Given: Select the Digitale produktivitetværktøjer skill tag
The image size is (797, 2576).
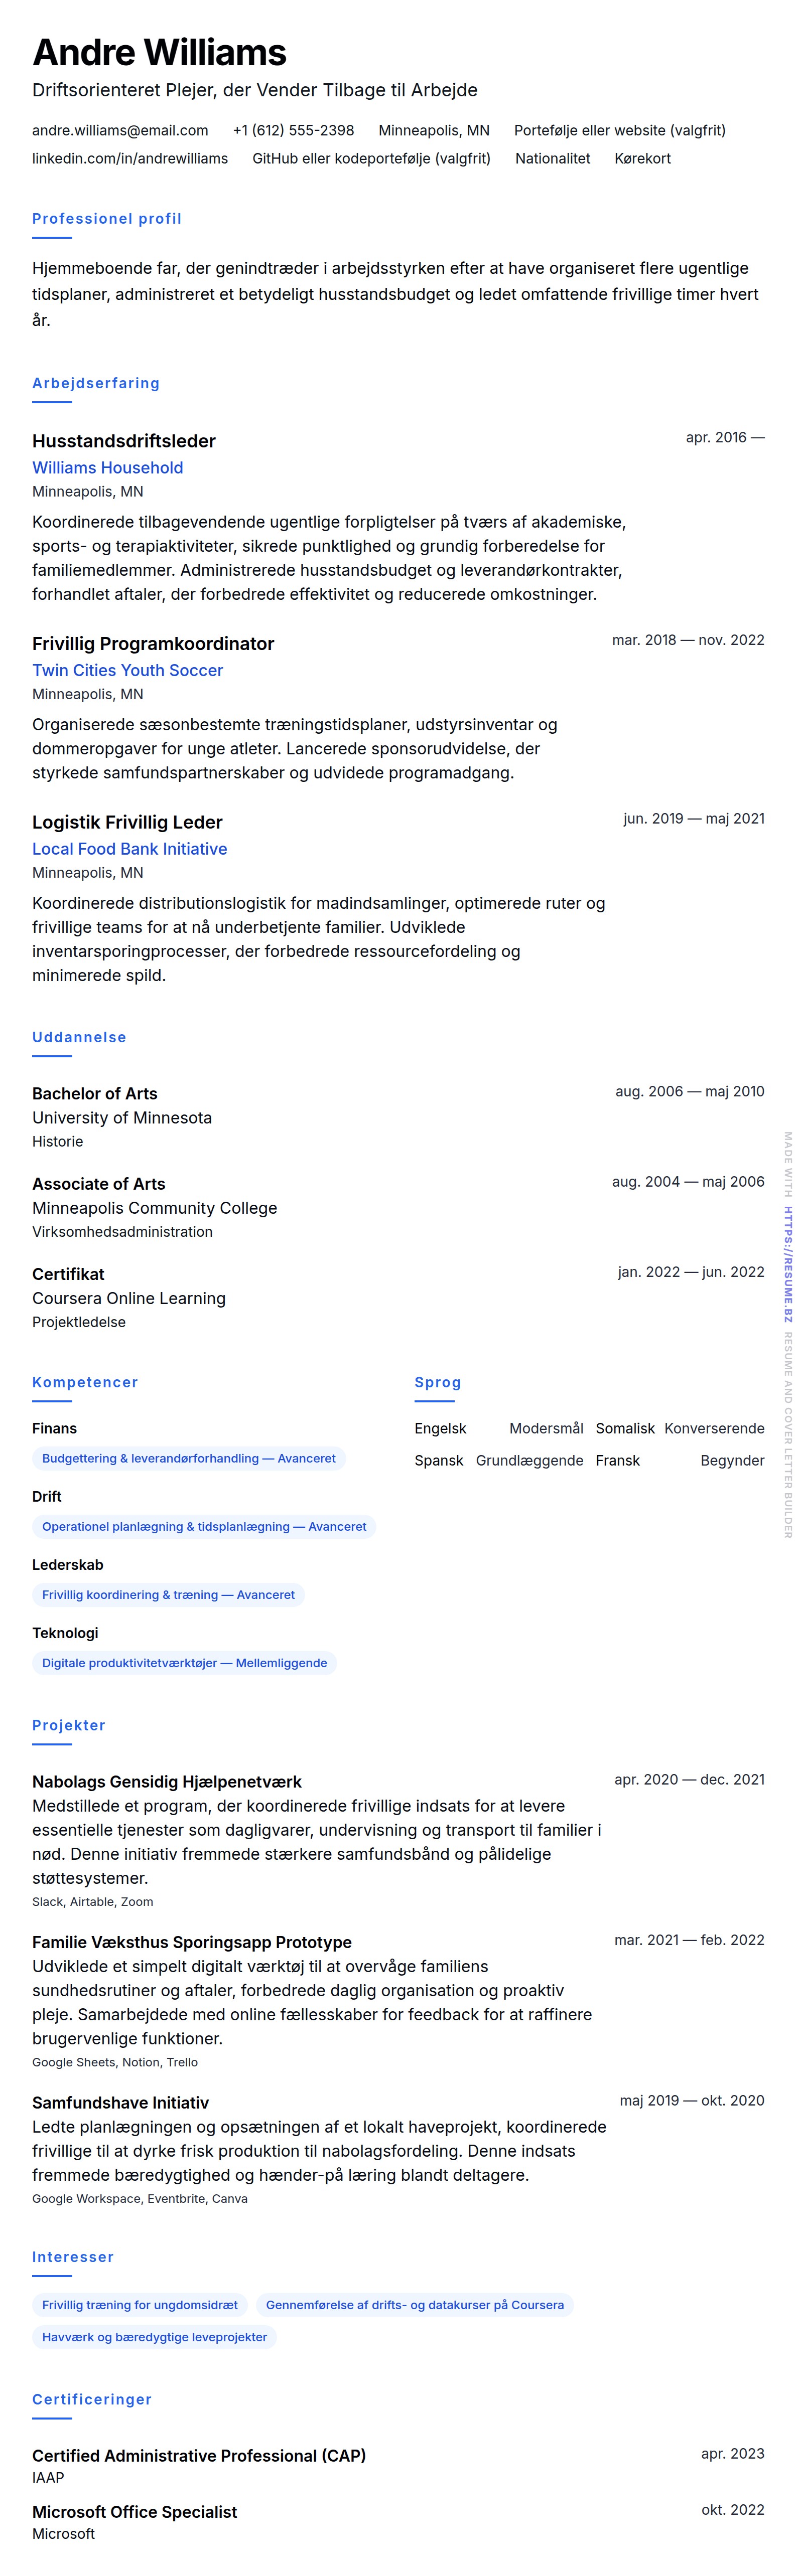Looking at the screenshot, I should point(184,1662).
